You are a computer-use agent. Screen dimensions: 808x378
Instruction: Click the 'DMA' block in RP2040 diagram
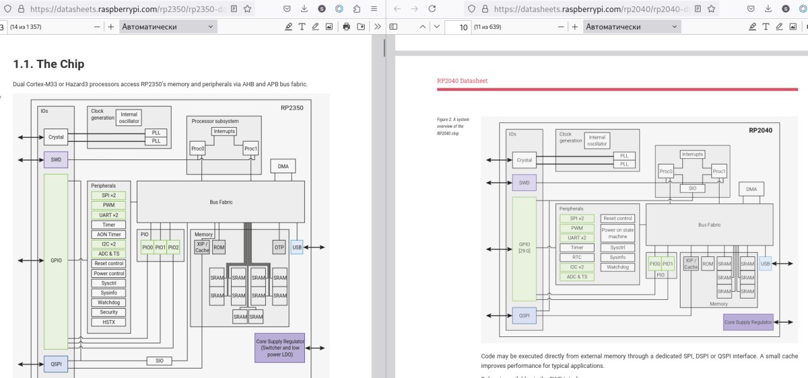pos(751,189)
